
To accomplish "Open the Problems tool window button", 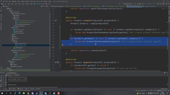I will pyautogui.click(x=12, y=89).
